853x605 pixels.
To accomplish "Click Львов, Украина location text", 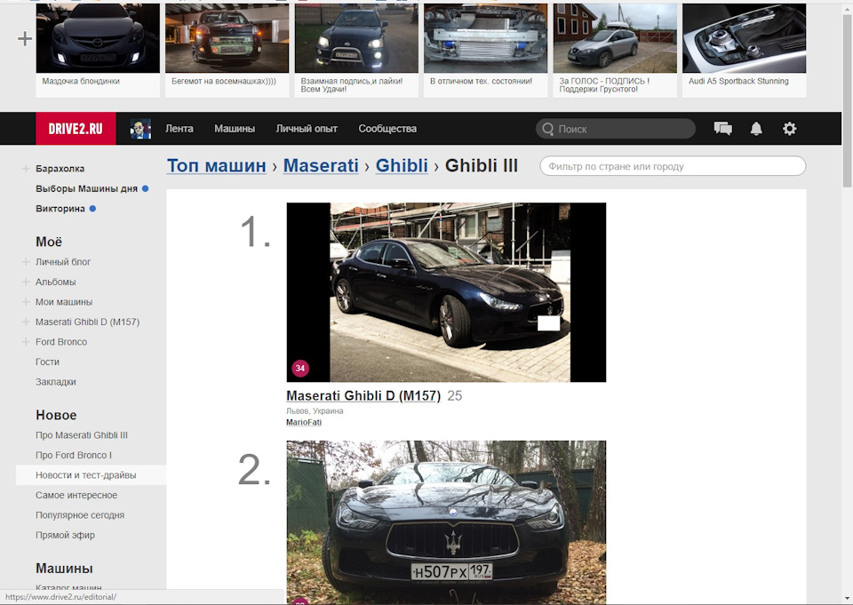I will tap(315, 411).
